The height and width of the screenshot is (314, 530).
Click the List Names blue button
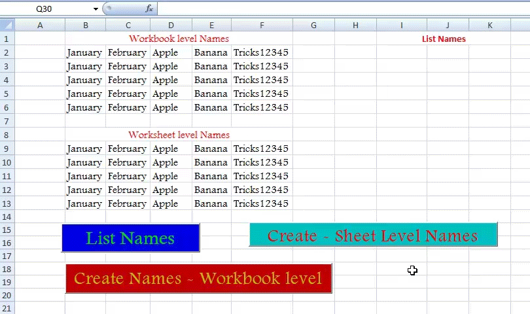131,238
